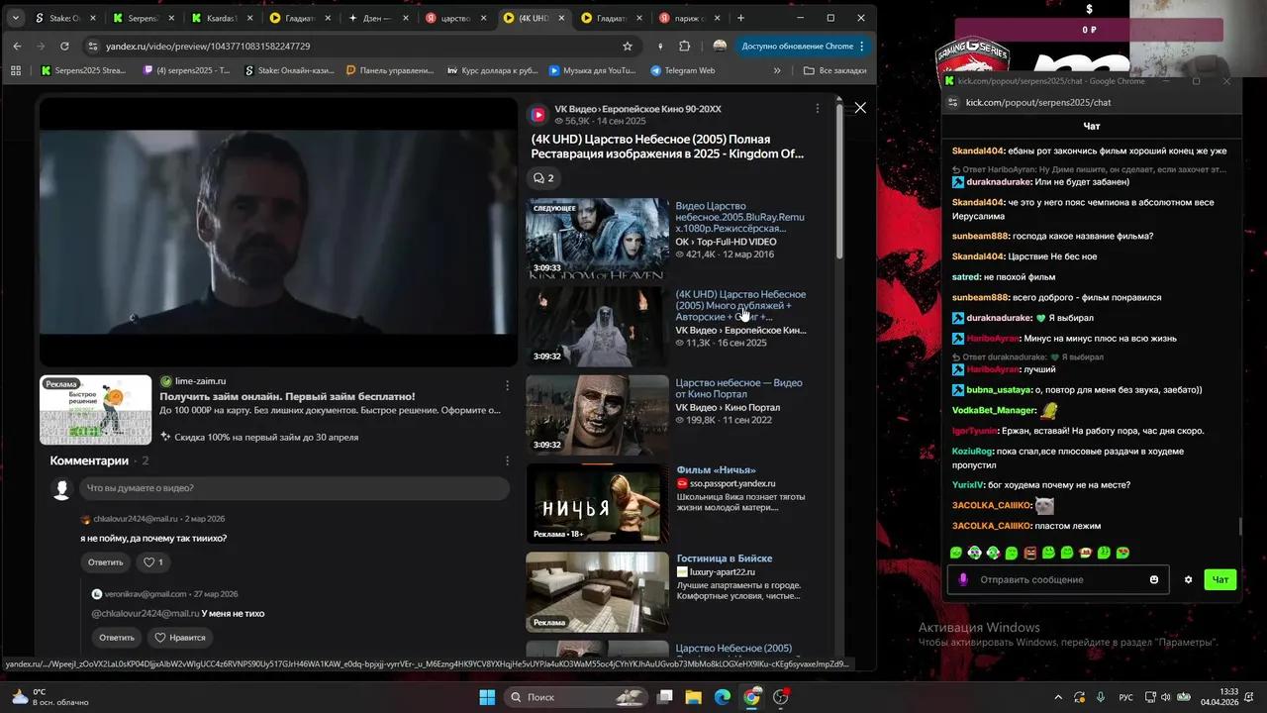Reply to veronikrav comment

[116, 638]
